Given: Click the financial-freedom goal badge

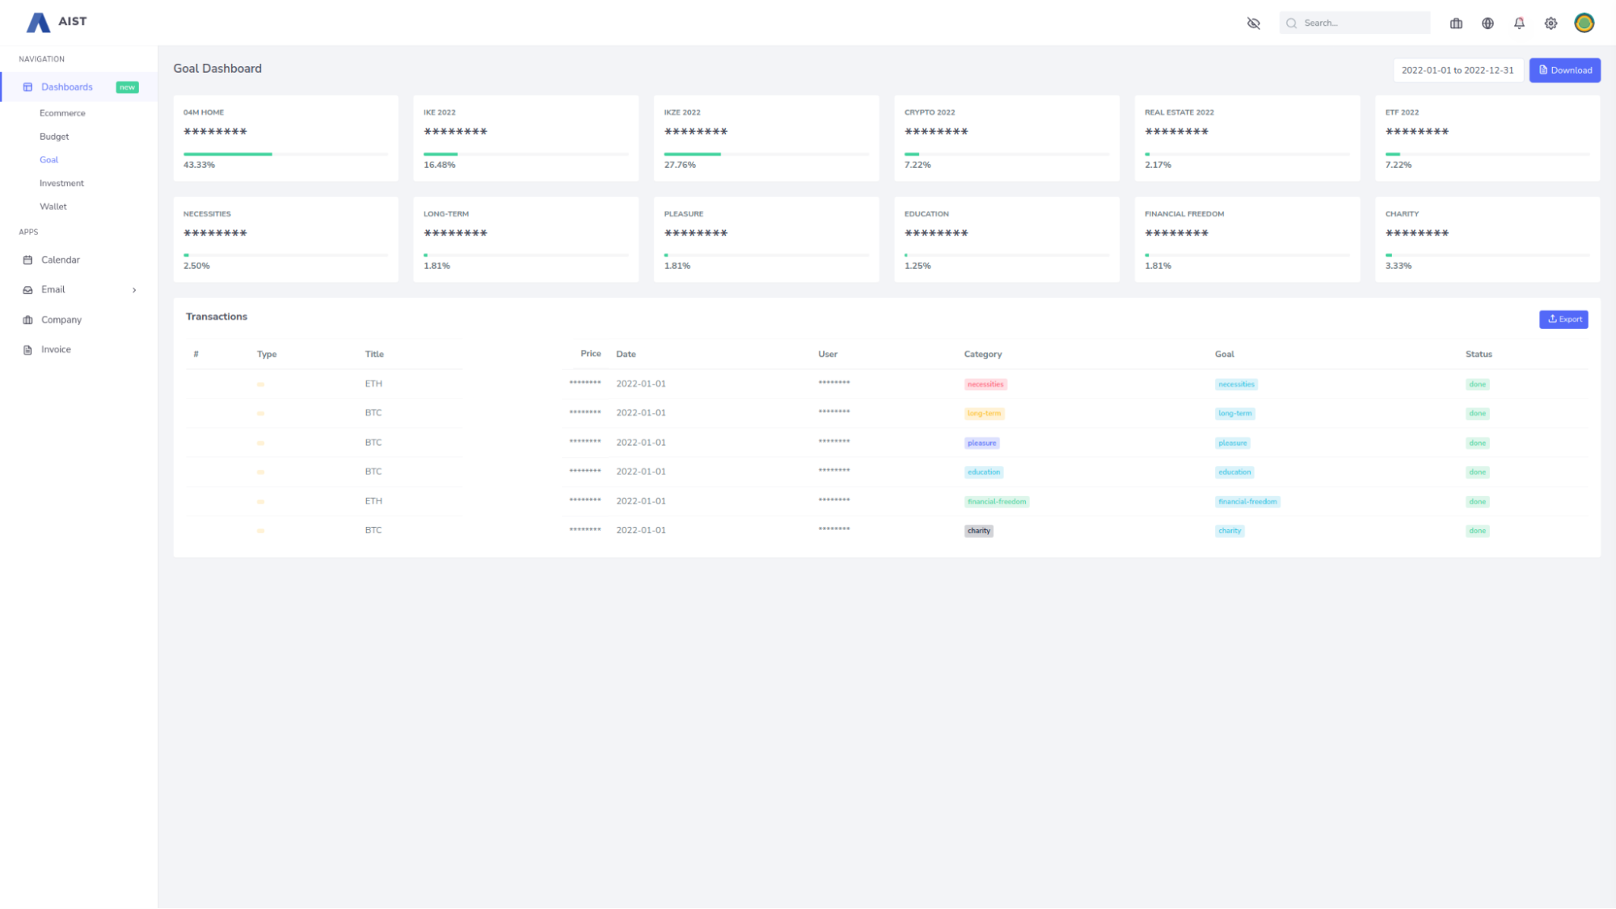Looking at the screenshot, I should [1247, 502].
